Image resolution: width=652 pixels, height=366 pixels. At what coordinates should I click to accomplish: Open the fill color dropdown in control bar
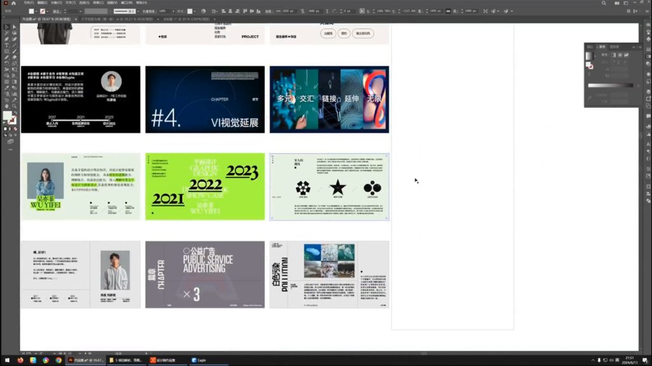pyautogui.click(x=36, y=11)
